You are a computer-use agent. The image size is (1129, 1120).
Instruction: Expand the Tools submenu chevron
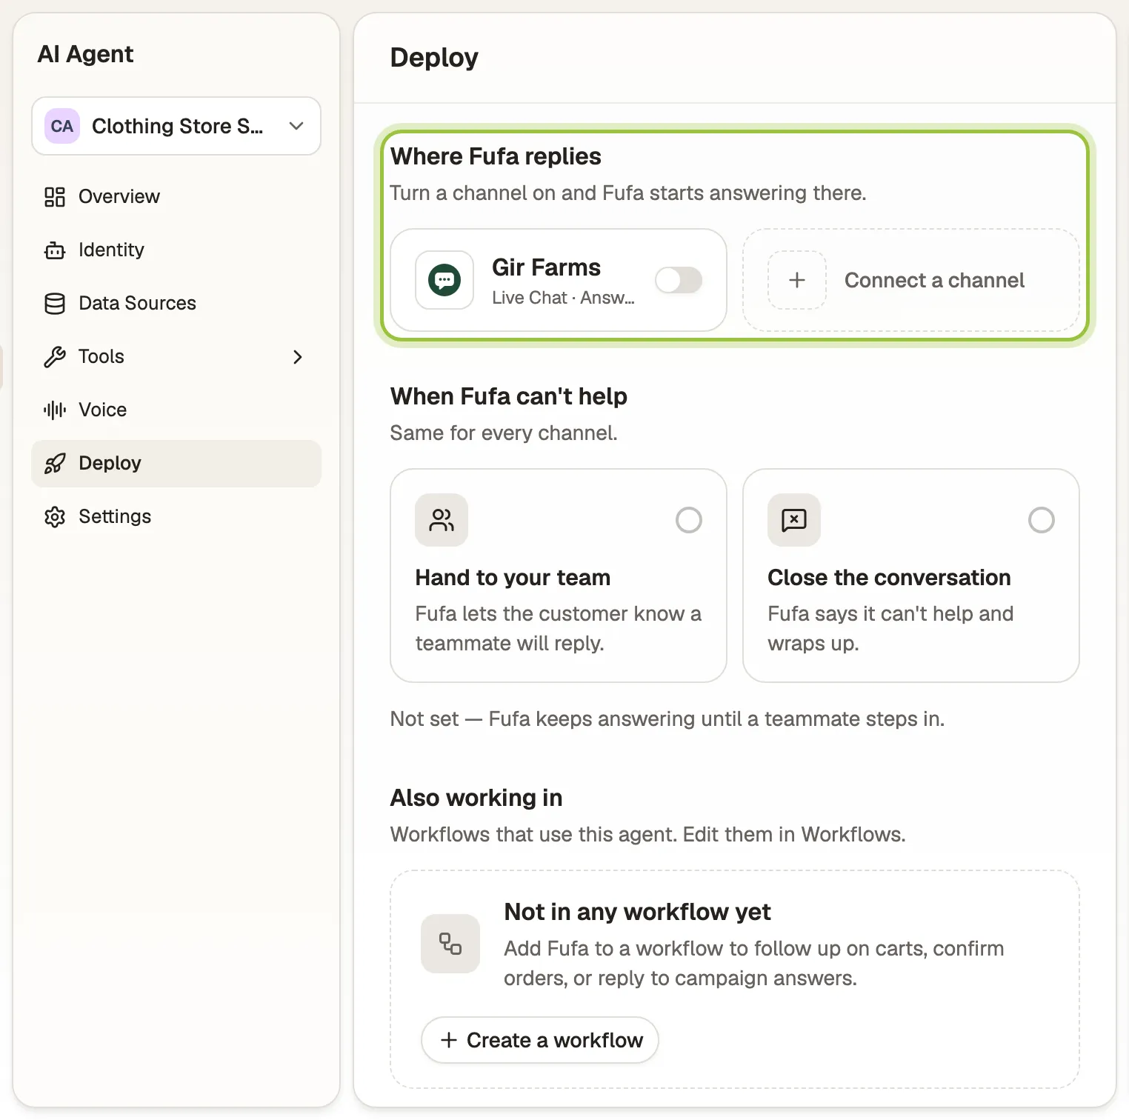[x=298, y=357]
